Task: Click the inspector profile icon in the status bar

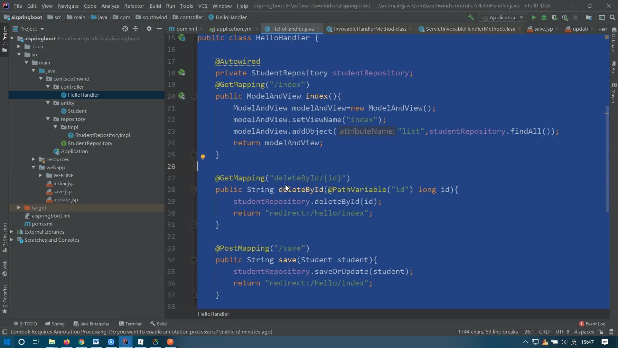Action: [611, 332]
